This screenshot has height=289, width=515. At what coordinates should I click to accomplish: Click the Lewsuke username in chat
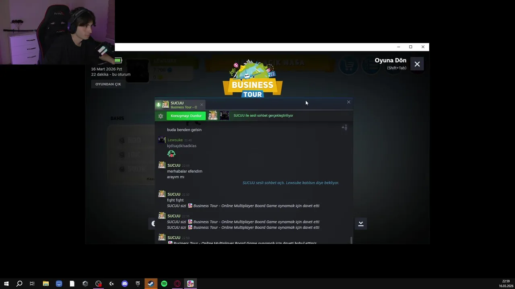click(x=175, y=140)
